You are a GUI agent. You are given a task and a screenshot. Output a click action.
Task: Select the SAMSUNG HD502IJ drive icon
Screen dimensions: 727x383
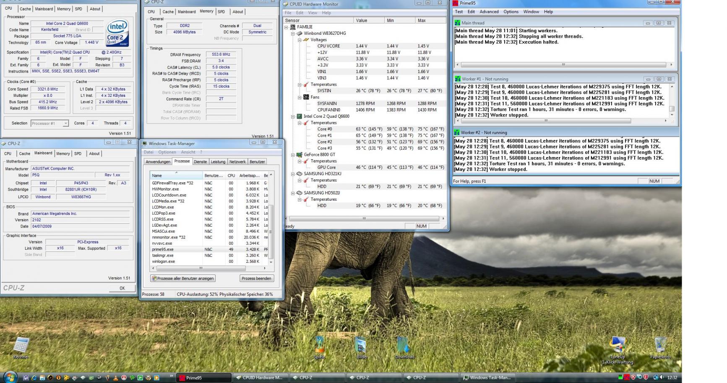click(x=300, y=193)
